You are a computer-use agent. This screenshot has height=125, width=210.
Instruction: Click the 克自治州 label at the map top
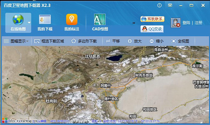(x=161, y=50)
